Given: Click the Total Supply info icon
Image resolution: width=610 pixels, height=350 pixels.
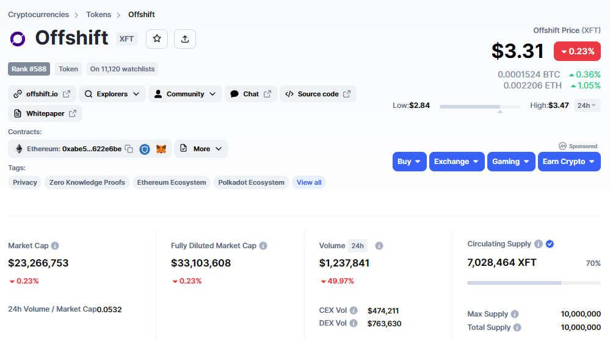Looking at the screenshot, I should [517, 327].
